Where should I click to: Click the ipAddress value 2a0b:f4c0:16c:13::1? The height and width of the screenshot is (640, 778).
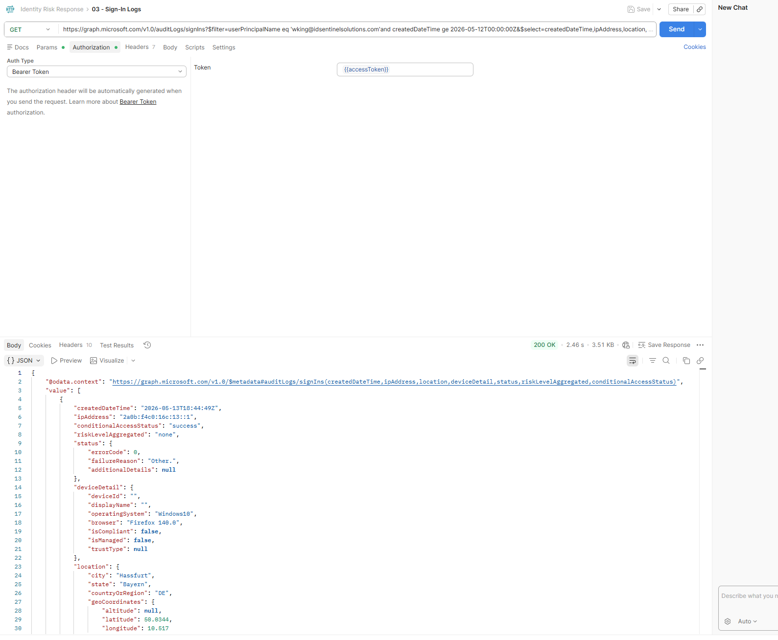pos(156,417)
